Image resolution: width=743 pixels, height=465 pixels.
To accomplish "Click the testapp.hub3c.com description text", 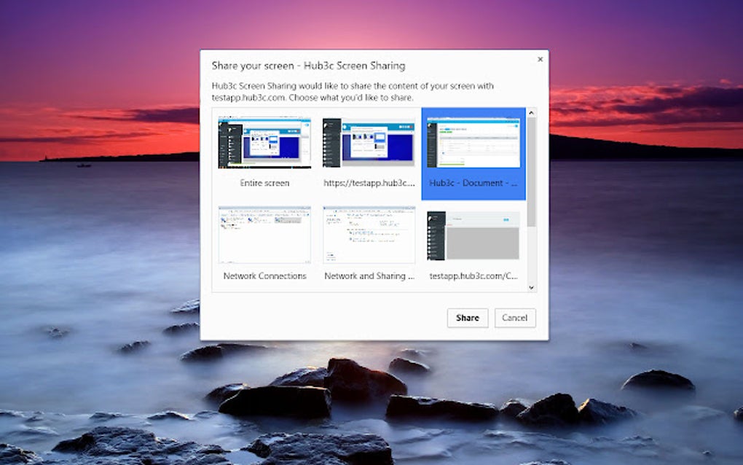I will pyautogui.click(x=353, y=90).
